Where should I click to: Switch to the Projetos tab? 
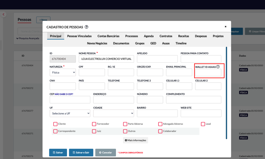(218, 36)
